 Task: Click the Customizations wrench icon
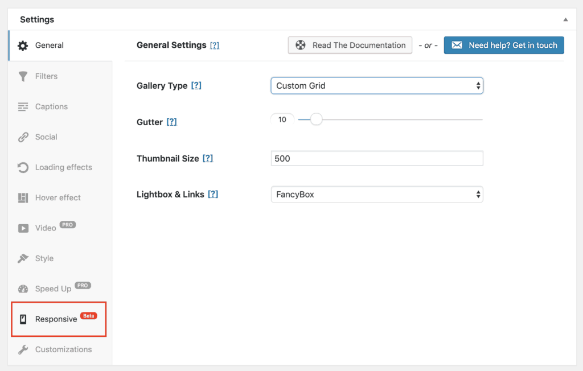point(22,349)
